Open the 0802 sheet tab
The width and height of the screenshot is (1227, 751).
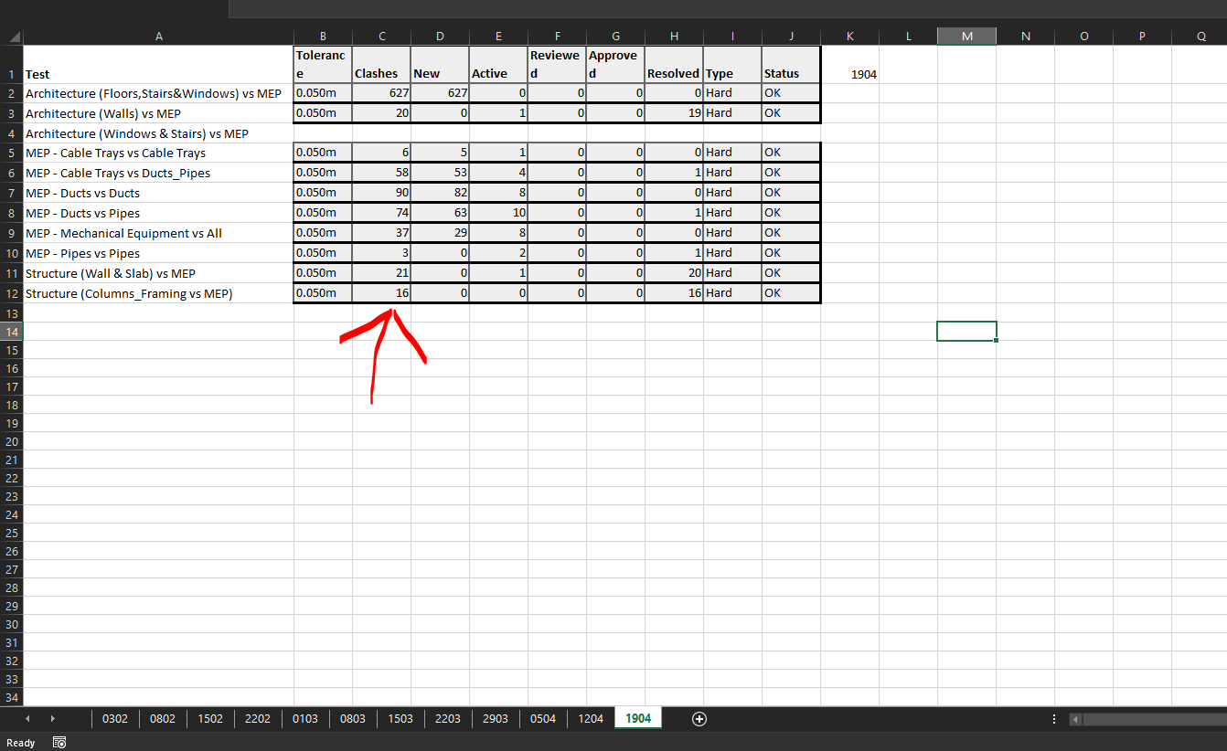[163, 719]
